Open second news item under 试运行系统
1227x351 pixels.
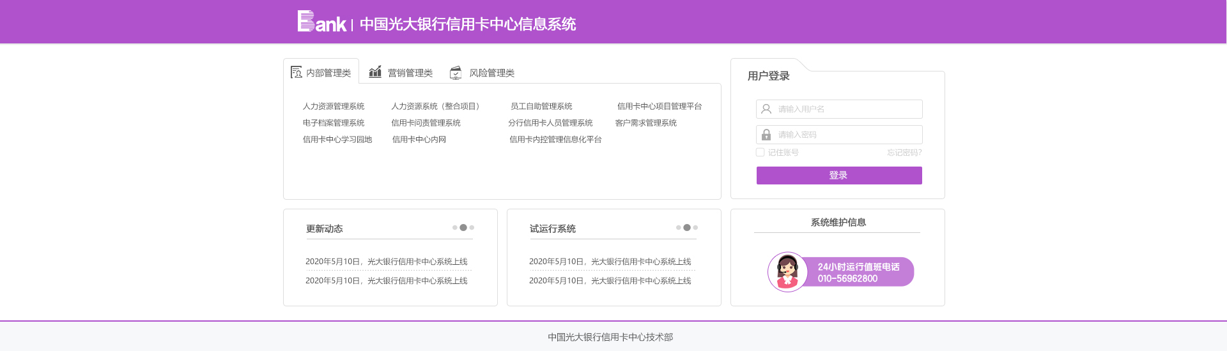[610, 281]
